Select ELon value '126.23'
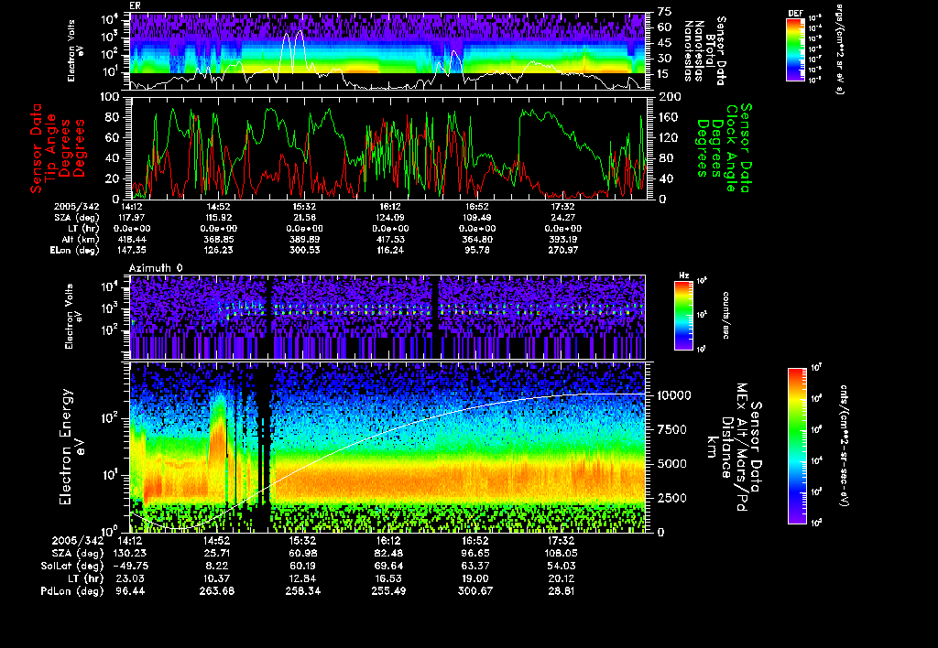938x648 pixels. [x=218, y=250]
